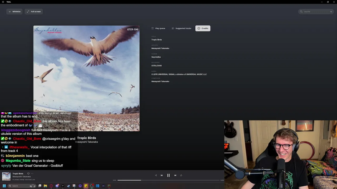Focus the search field containing 'seyche'
337x189 pixels.
(x=316, y=12)
